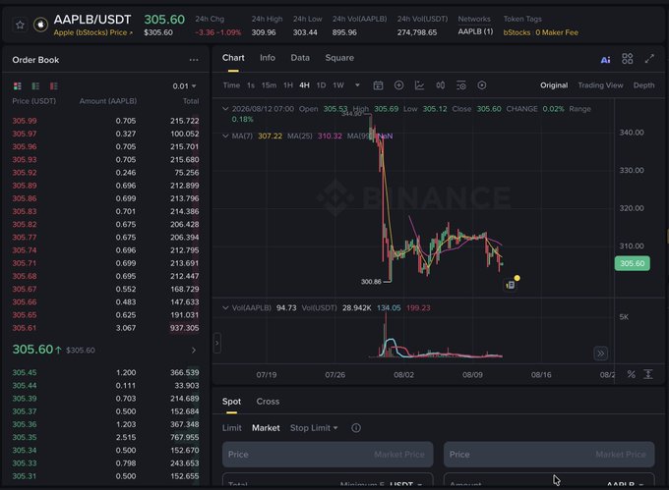Switch to the Square tab

point(339,58)
